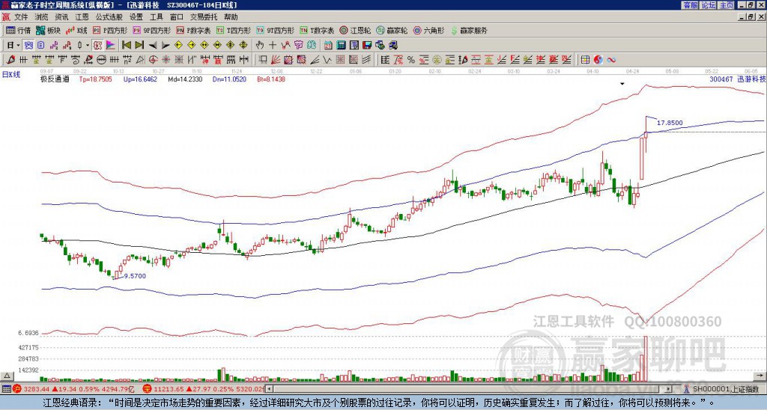Open the T四方形 tool
767x410 pixels.
234,30
